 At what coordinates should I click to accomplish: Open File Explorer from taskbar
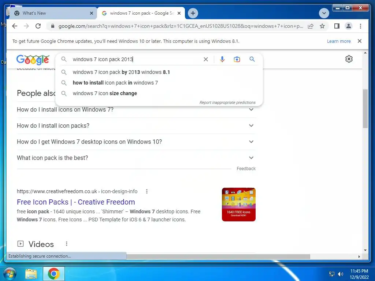[31, 274]
